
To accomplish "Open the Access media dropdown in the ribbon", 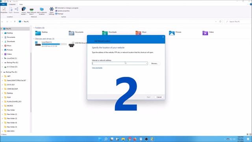I will pyautogui.click(x=24, y=11).
